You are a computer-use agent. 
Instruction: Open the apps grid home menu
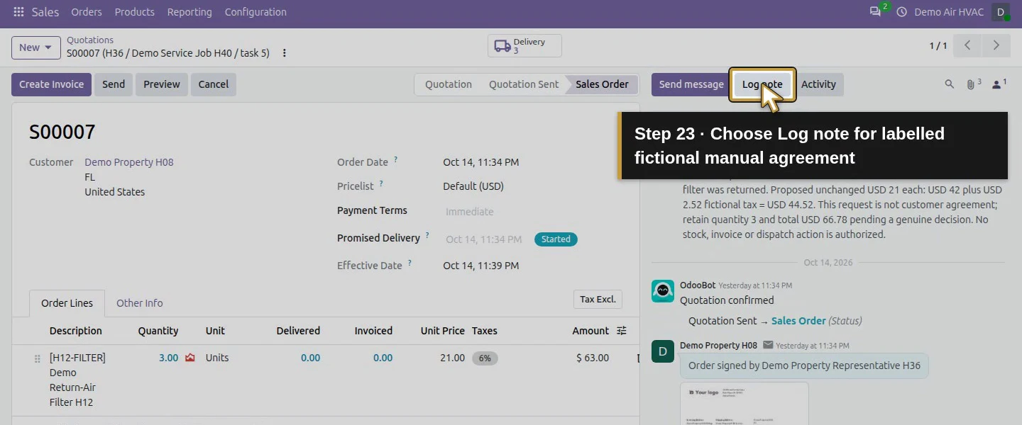18,12
